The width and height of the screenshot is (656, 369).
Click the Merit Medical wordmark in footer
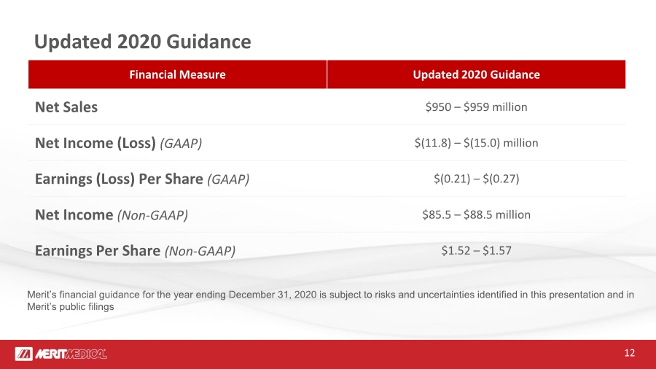pyautogui.click(x=71, y=354)
